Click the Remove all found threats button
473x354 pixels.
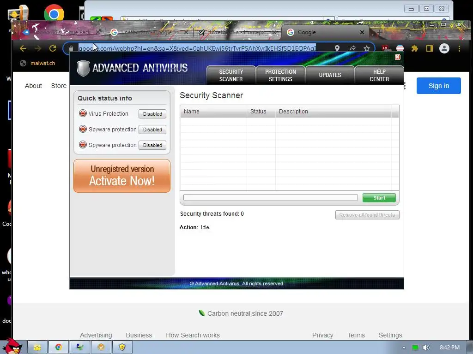point(367,215)
